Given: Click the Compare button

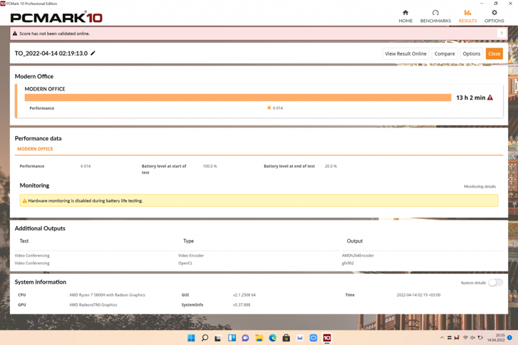Looking at the screenshot, I should tap(445, 53).
